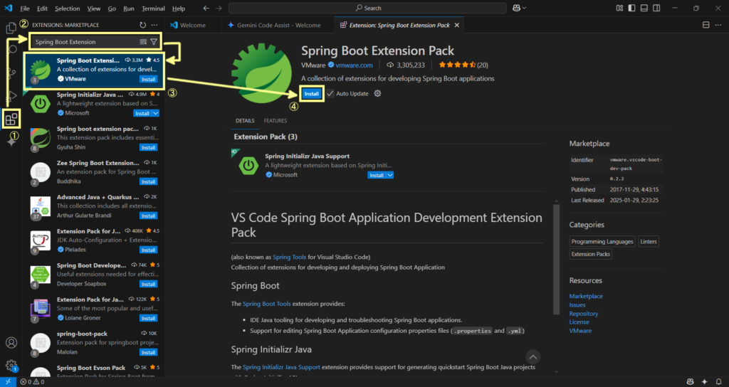Open the Explorer view in activity bar
The image size is (729, 387).
point(11,28)
